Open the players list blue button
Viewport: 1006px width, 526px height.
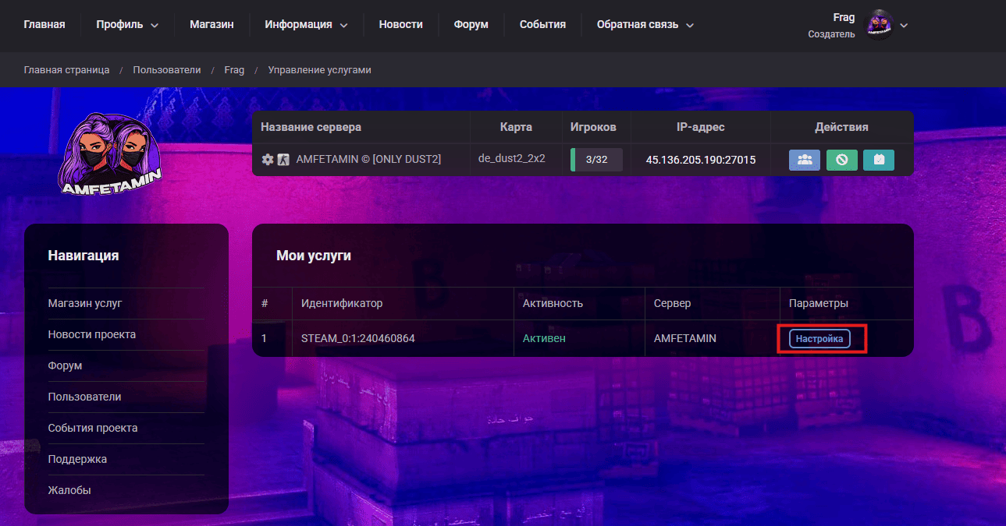point(805,160)
